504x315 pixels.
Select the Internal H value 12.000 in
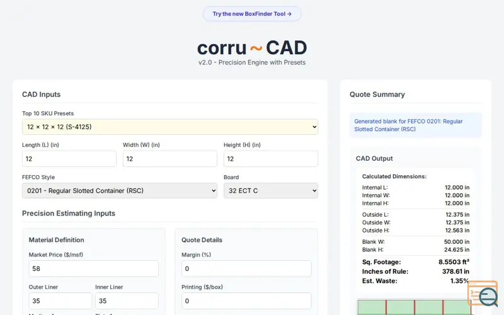[x=457, y=203]
